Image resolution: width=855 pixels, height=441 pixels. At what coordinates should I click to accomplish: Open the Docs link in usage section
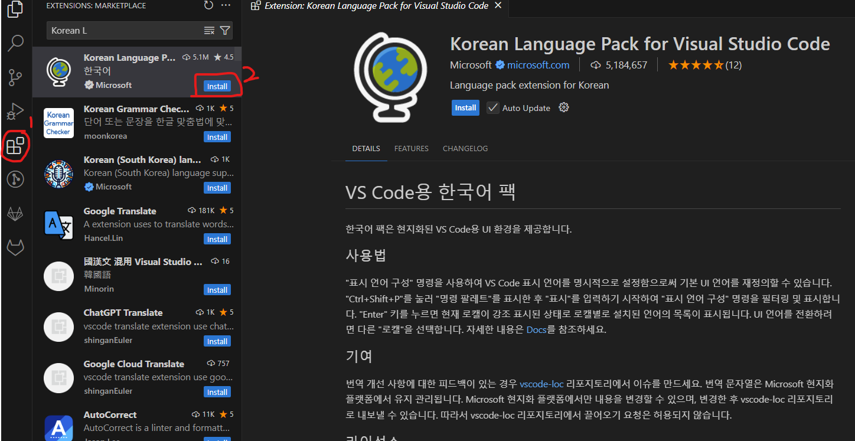pos(537,329)
